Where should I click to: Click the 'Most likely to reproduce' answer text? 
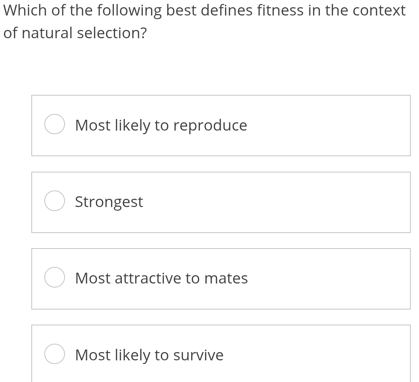161,125
